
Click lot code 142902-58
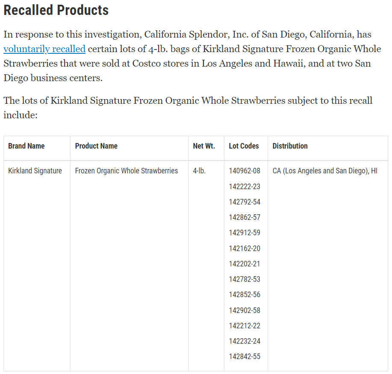pos(245,310)
